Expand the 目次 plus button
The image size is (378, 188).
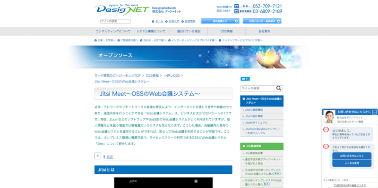[97, 156]
